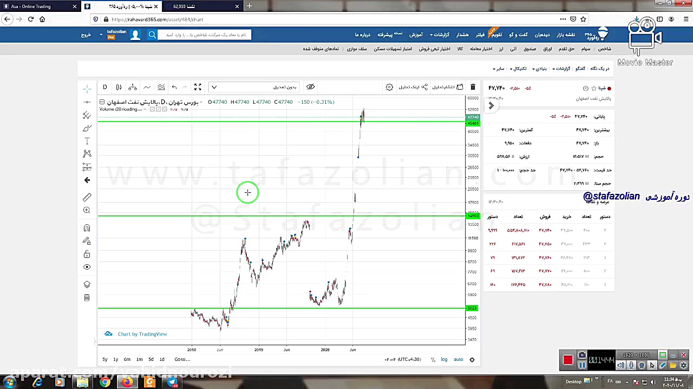Select the ruler measure tool
This screenshot has height=389, width=693.
pos(87,197)
